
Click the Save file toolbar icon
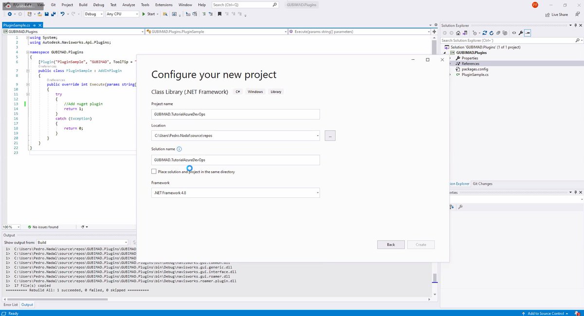click(47, 14)
